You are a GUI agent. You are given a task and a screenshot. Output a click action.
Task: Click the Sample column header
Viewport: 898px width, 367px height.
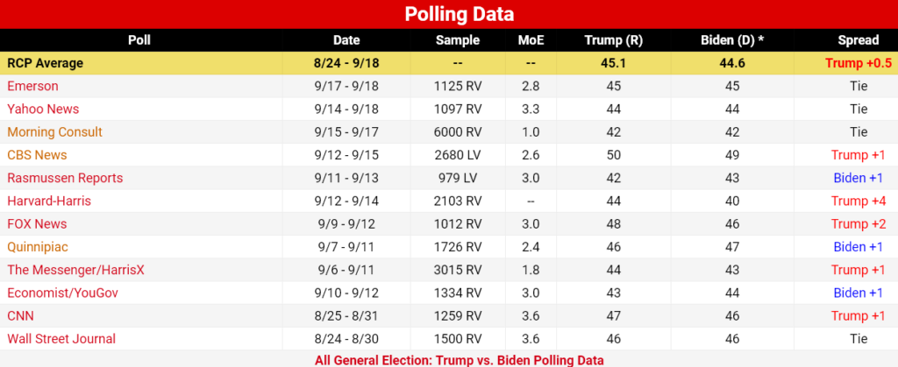pyautogui.click(x=458, y=40)
